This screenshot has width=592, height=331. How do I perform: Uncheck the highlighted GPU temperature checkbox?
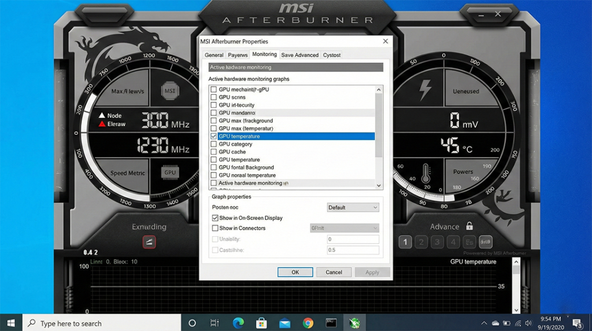pos(214,137)
